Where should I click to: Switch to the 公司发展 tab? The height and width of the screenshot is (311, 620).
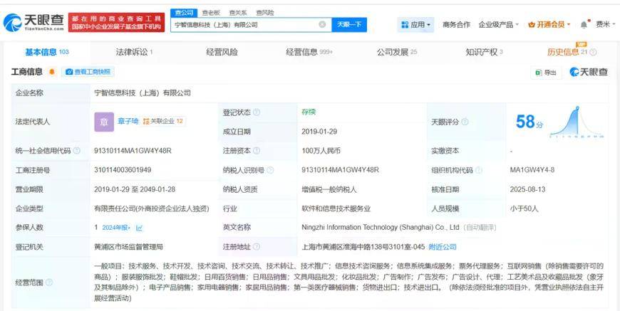[397, 52]
